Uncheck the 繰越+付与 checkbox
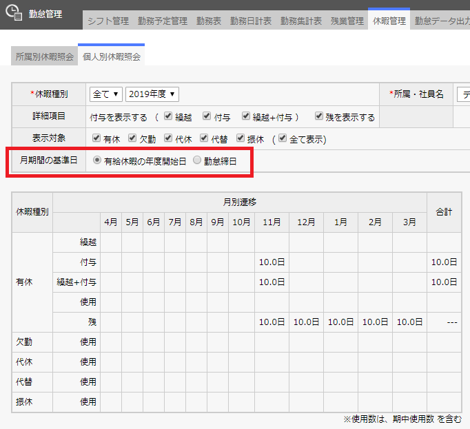The image size is (470, 429). pyautogui.click(x=246, y=117)
